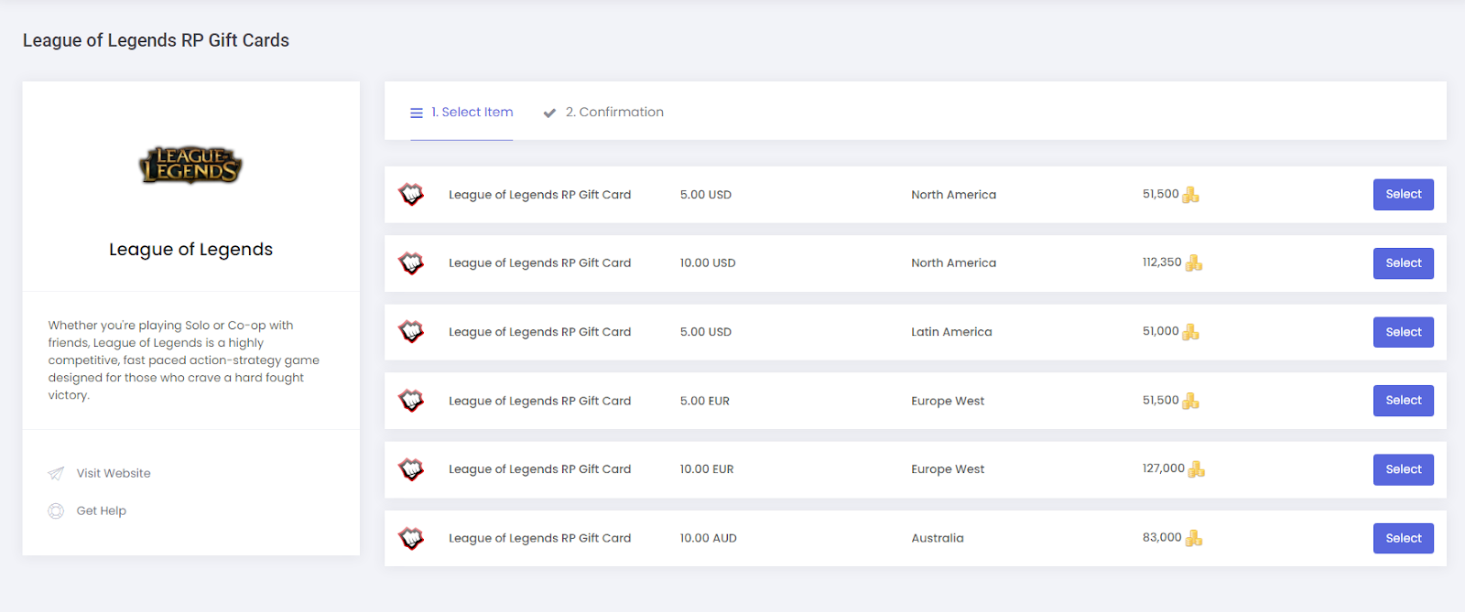Click the 10.00 USD amount text
Screen dimensions: 1465x612
pyautogui.click(x=708, y=263)
